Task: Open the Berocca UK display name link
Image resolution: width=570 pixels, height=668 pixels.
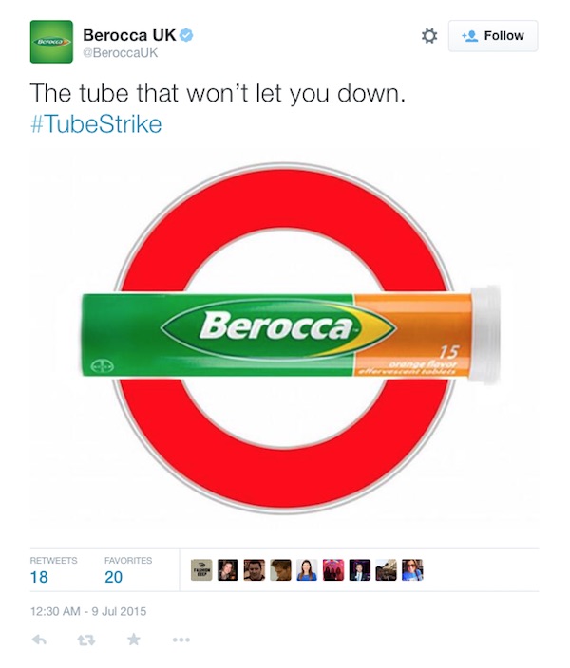Action: (129, 35)
